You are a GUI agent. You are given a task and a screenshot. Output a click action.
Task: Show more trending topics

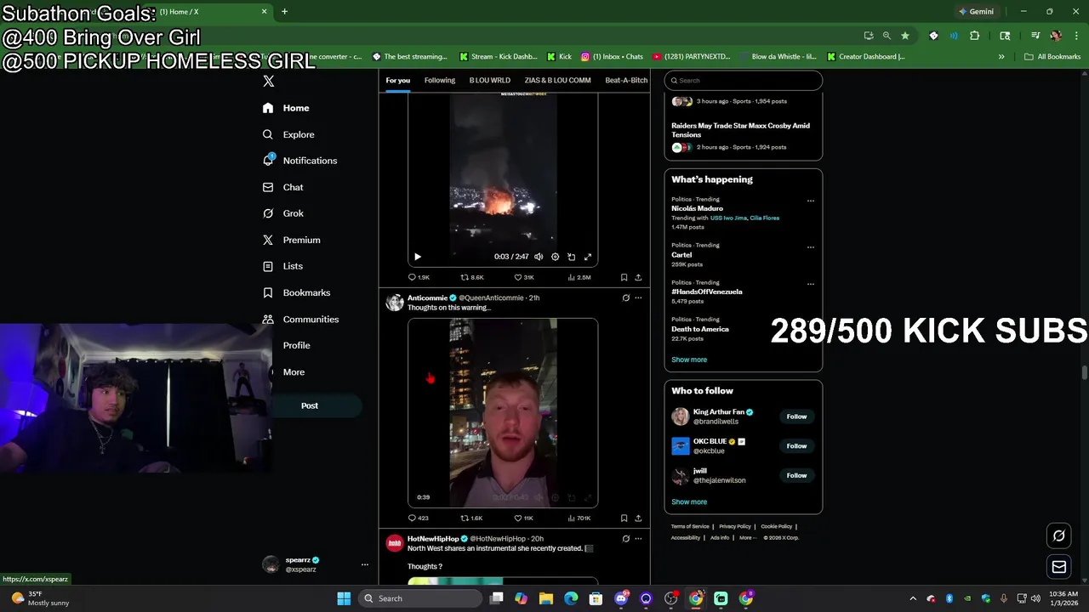click(689, 360)
